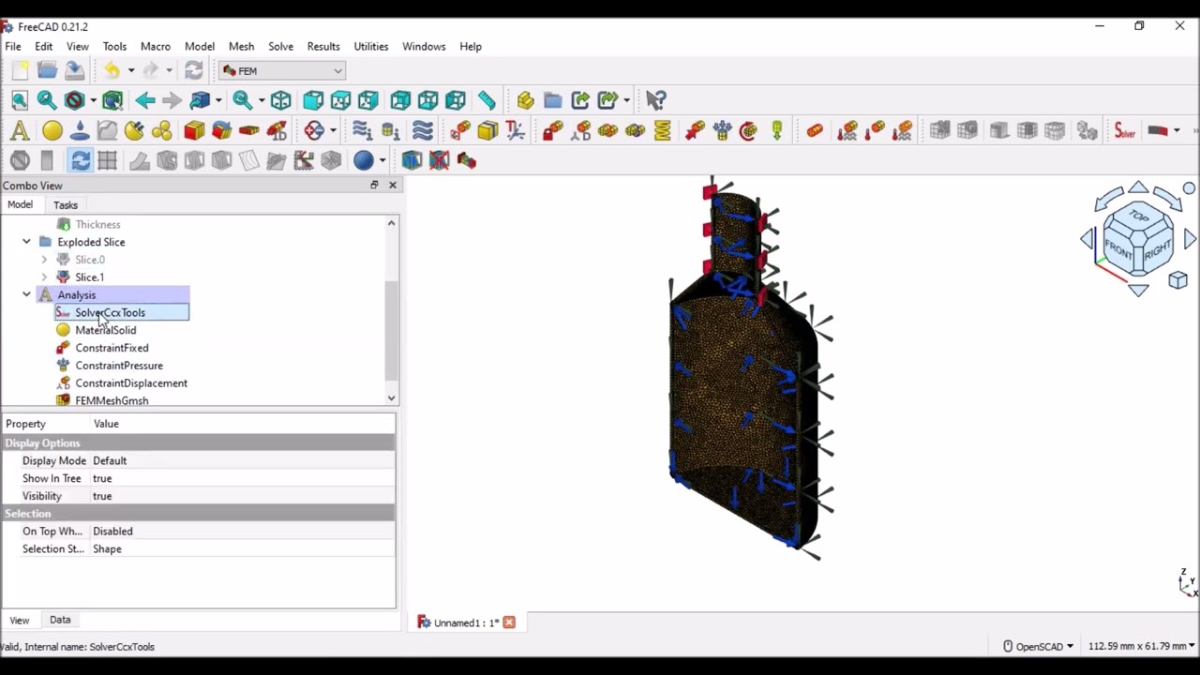Click the create part icon
This screenshot has height=675, width=1200.
pos(525,100)
